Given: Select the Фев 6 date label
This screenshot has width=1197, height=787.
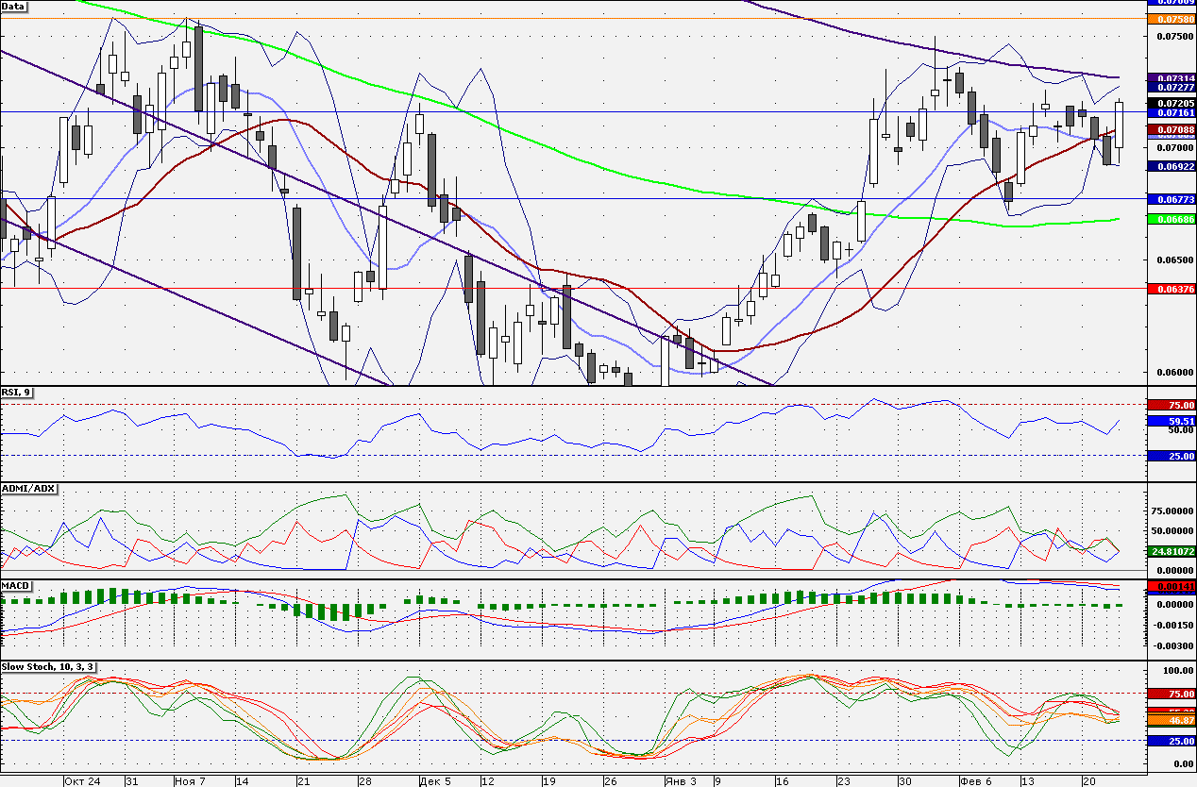Looking at the screenshot, I should tap(976, 781).
